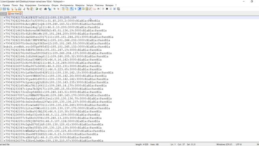Click the Cut scissors icon
259x146 pixels.
click(x=24, y=9)
